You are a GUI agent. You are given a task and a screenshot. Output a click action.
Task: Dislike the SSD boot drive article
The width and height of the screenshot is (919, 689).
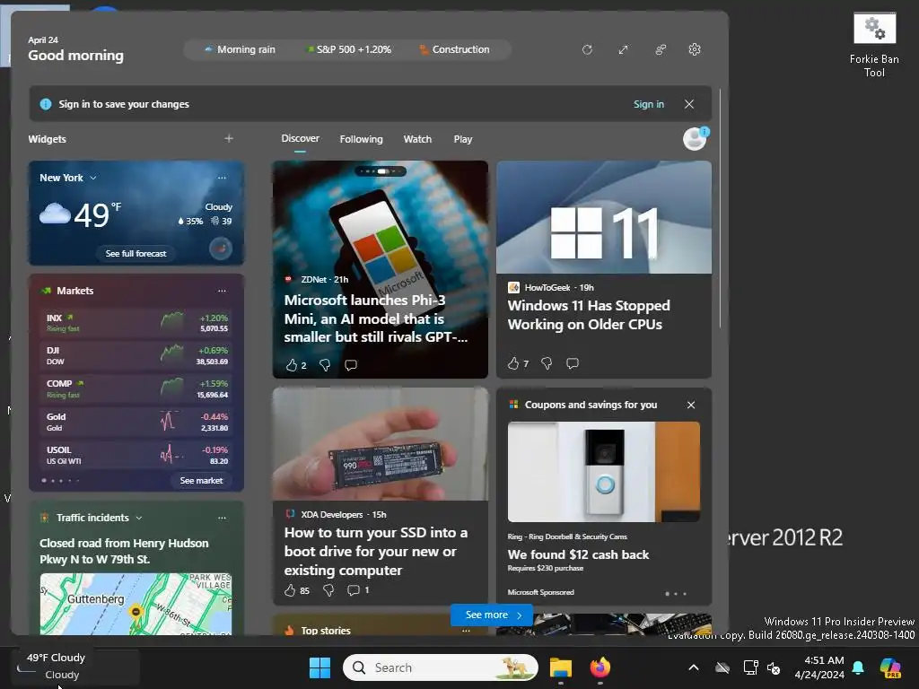328,590
